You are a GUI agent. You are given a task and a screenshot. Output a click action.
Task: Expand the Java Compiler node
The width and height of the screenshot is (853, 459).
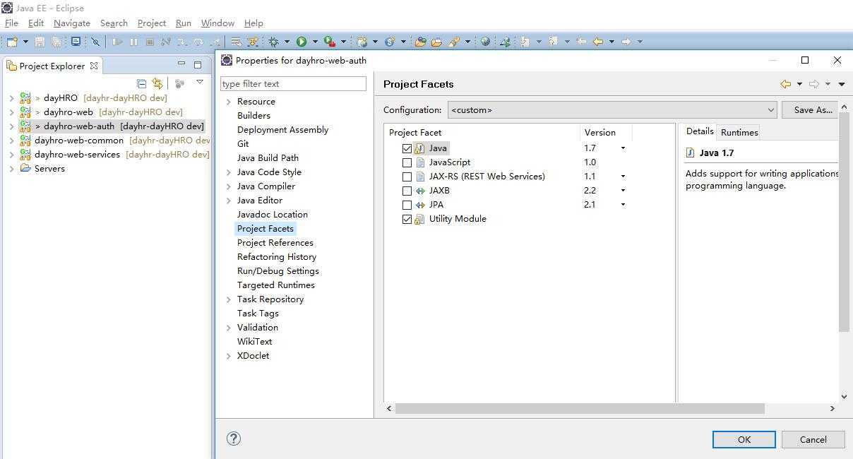pos(229,186)
